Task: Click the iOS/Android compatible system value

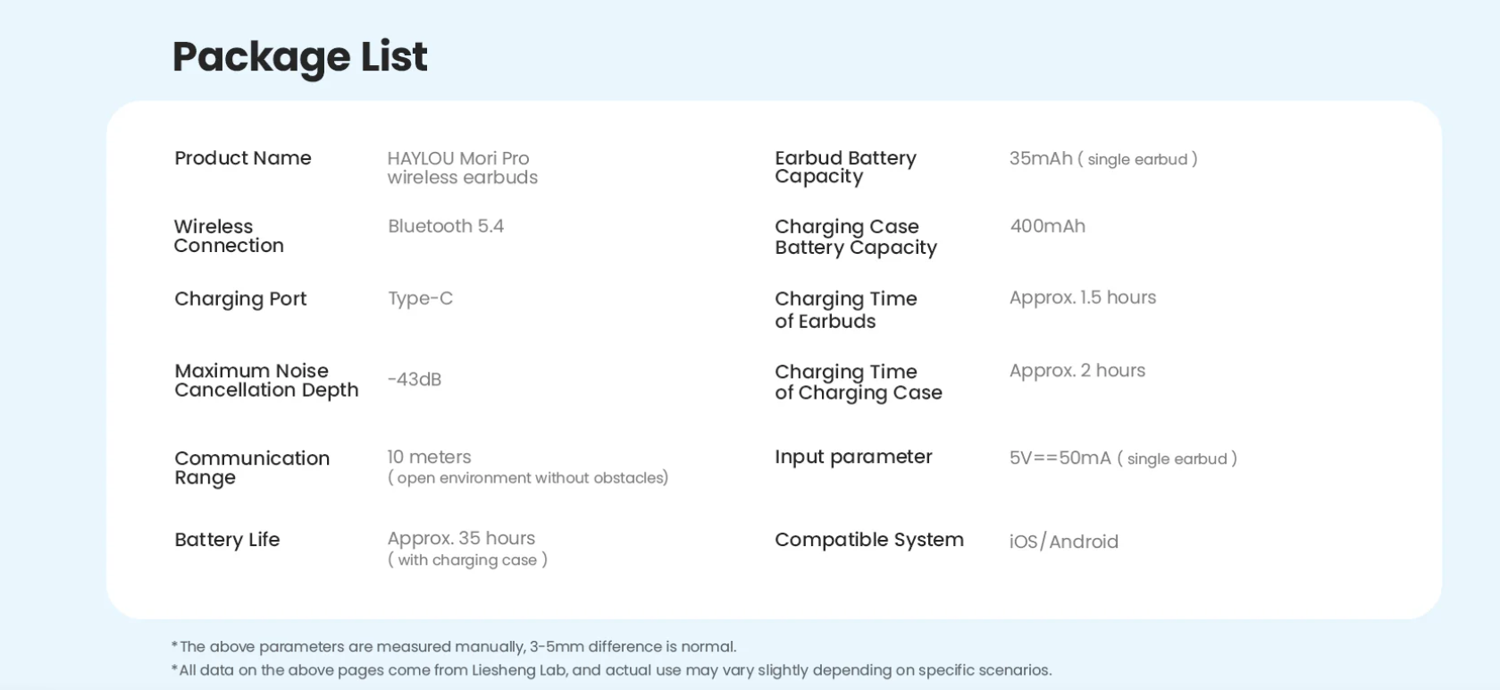Action: (1063, 542)
